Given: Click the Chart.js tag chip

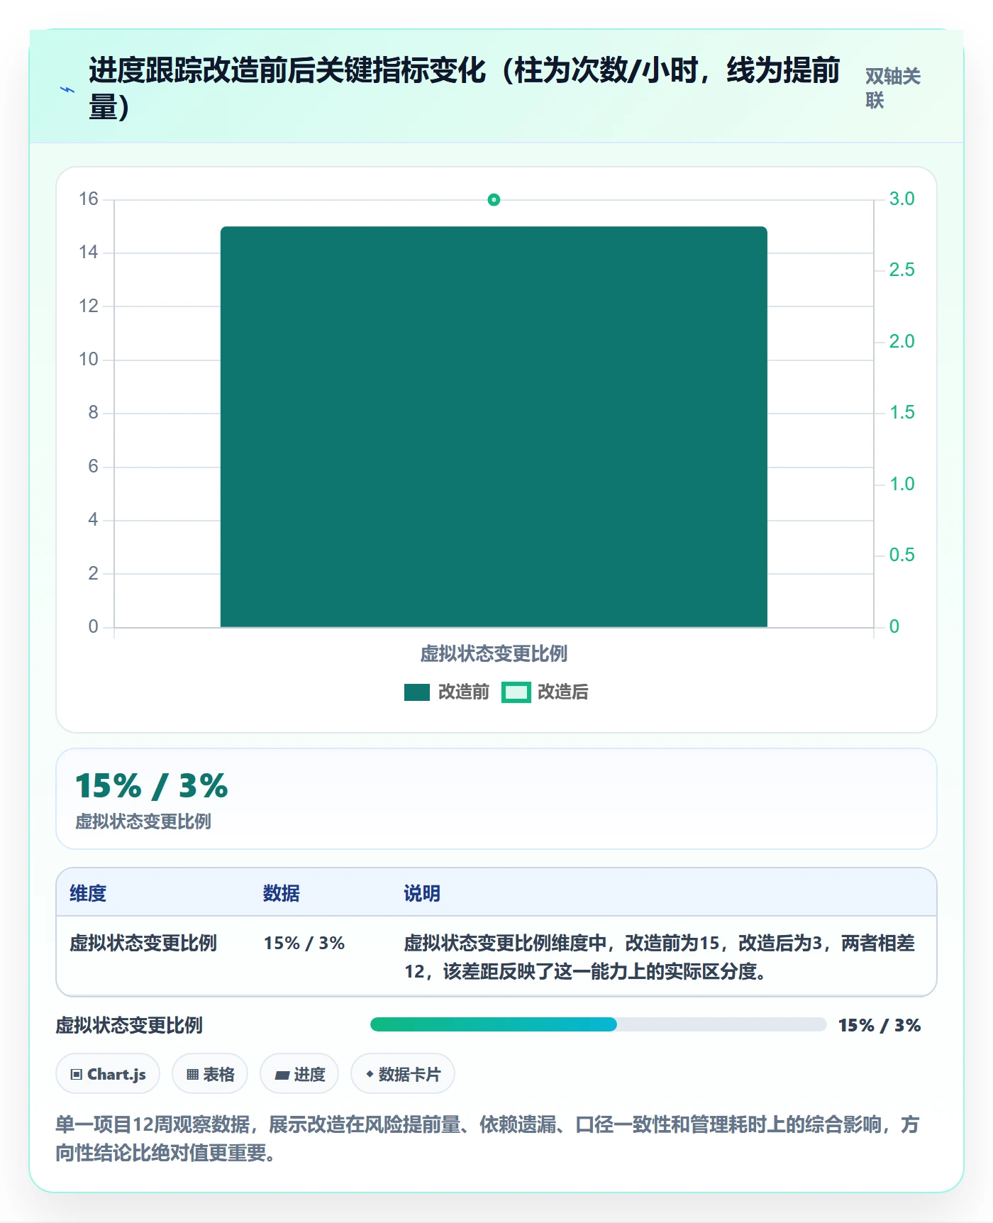Looking at the screenshot, I should (108, 1074).
